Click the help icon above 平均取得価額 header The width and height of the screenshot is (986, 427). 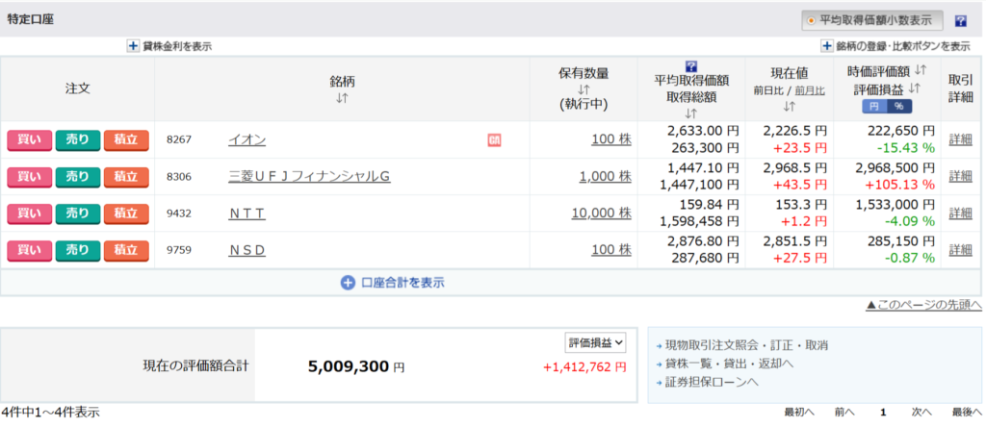click(690, 66)
